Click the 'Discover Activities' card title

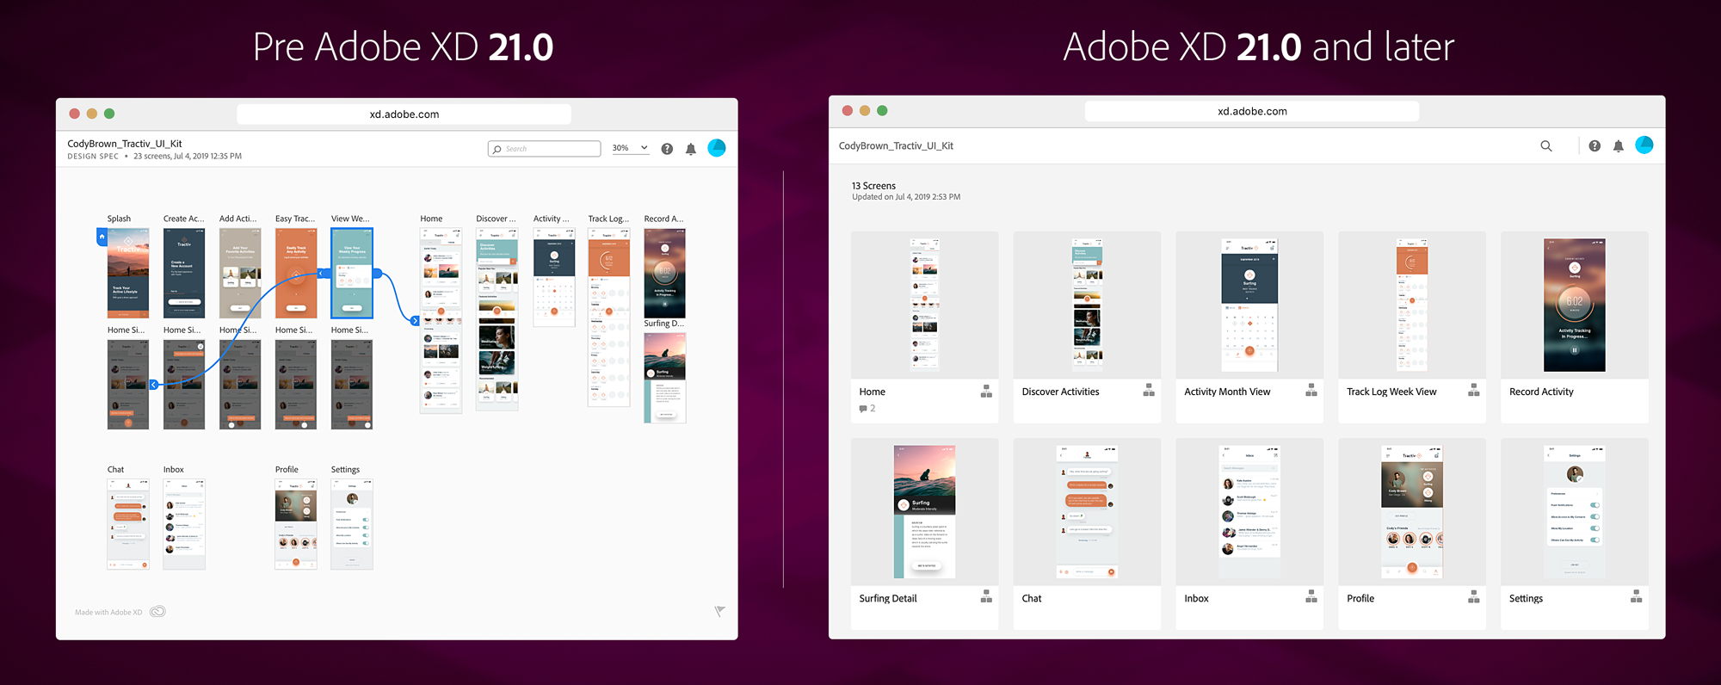[x=1060, y=392]
